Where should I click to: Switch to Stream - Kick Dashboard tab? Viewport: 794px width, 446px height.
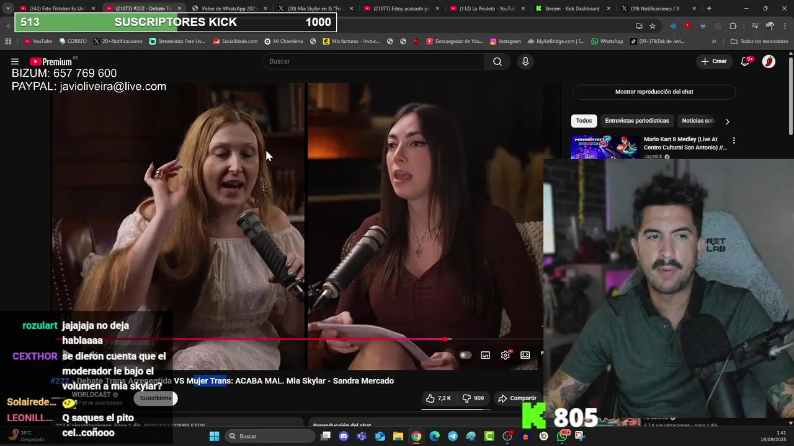pos(571,8)
